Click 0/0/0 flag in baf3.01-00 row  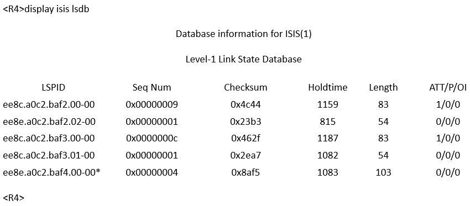[448, 155]
